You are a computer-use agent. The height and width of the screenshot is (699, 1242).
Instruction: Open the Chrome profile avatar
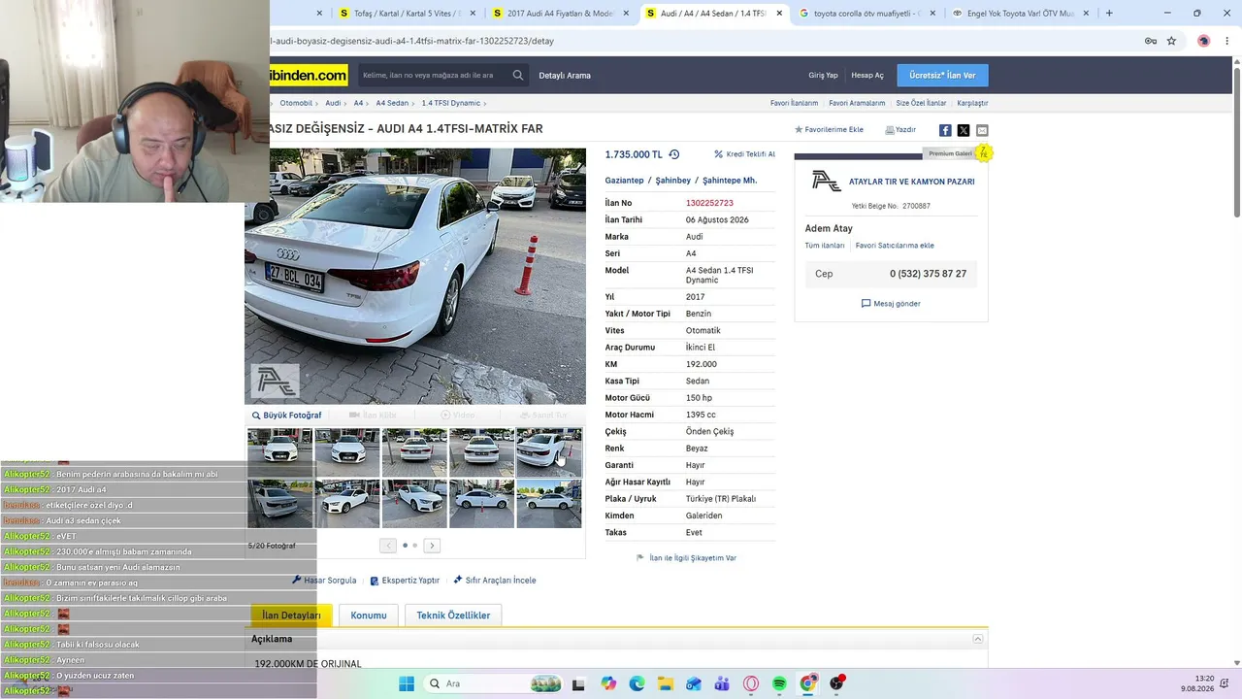[x=1204, y=41]
